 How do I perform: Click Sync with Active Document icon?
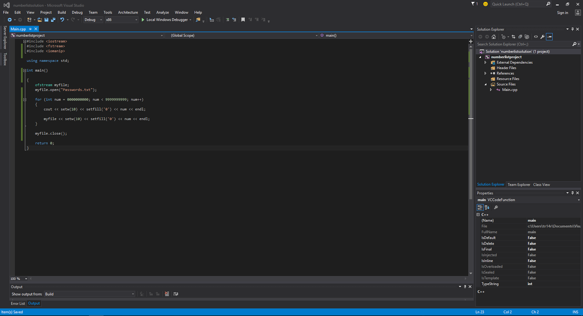click(513, 37)
